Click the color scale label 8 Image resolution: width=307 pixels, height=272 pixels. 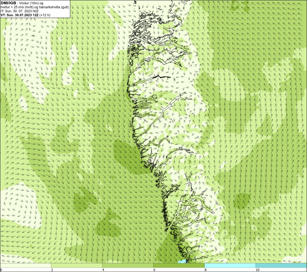coord(205,270)
